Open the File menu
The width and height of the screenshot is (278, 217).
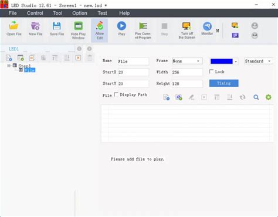coord(12,13)
